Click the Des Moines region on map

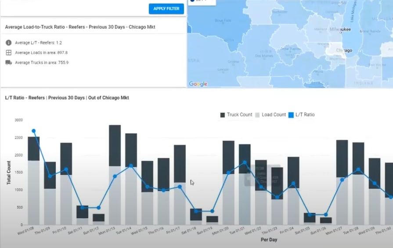(263, 56)
